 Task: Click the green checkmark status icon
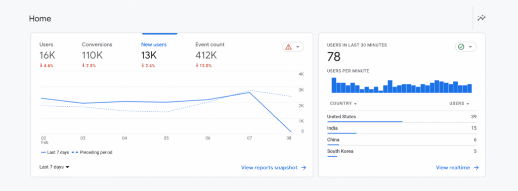[461, 47]
